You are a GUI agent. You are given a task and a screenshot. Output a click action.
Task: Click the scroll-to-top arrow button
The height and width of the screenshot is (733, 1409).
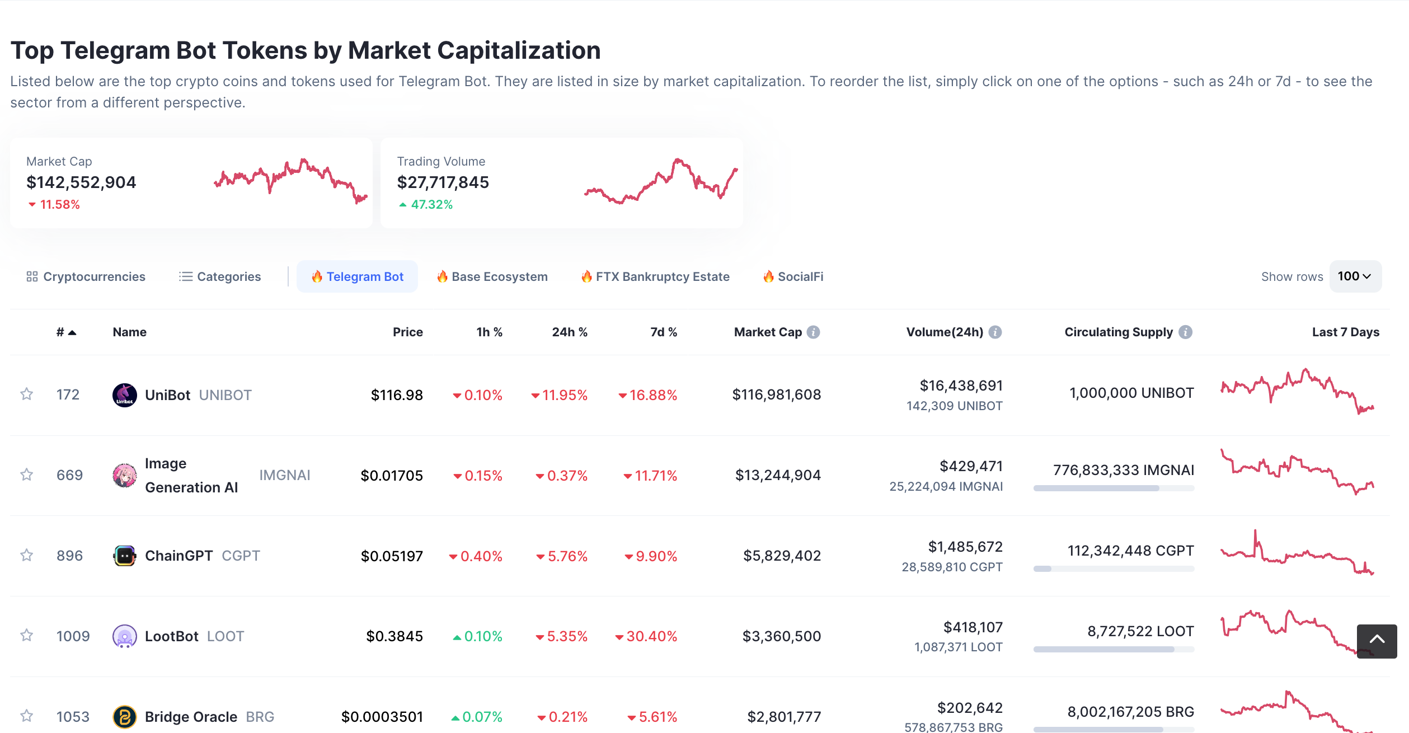click(1377, 641)
